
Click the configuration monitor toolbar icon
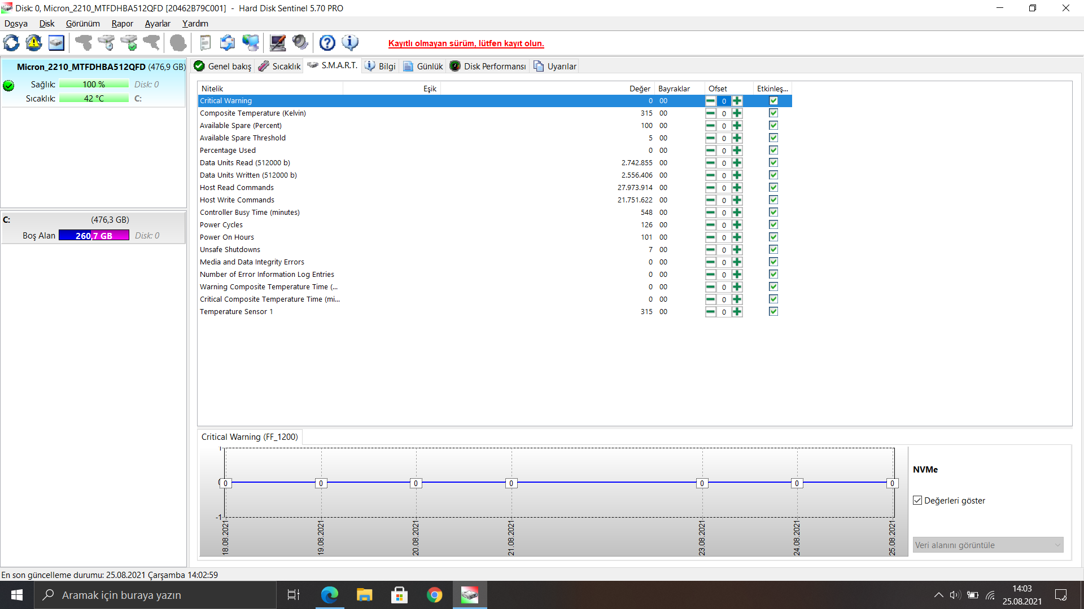tap(278, 43)
